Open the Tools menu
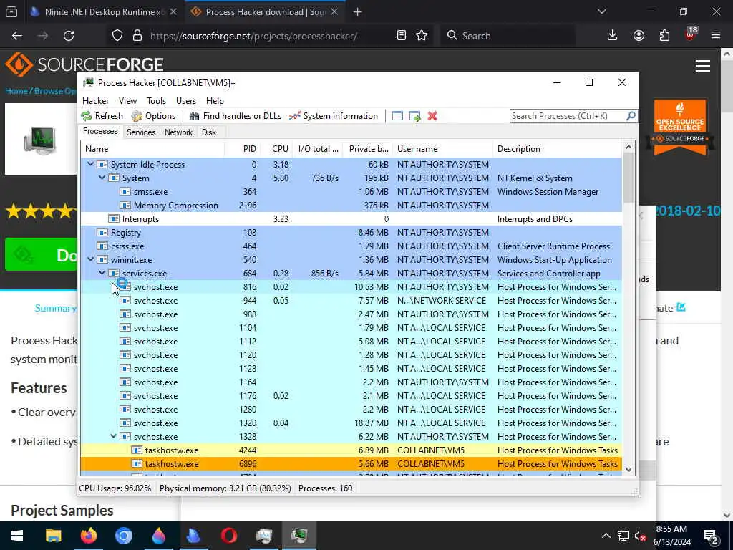Screen dimensions: 733x550 click(156, 100)
